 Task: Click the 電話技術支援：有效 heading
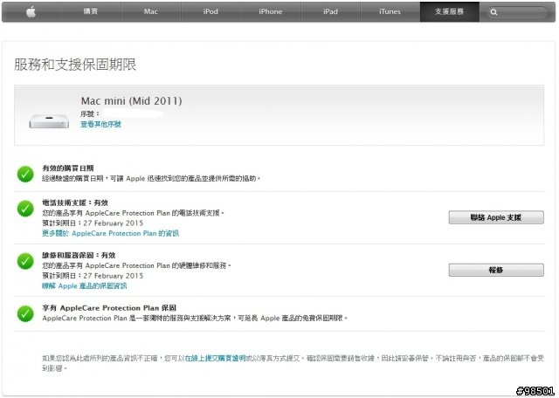(75, 202)
